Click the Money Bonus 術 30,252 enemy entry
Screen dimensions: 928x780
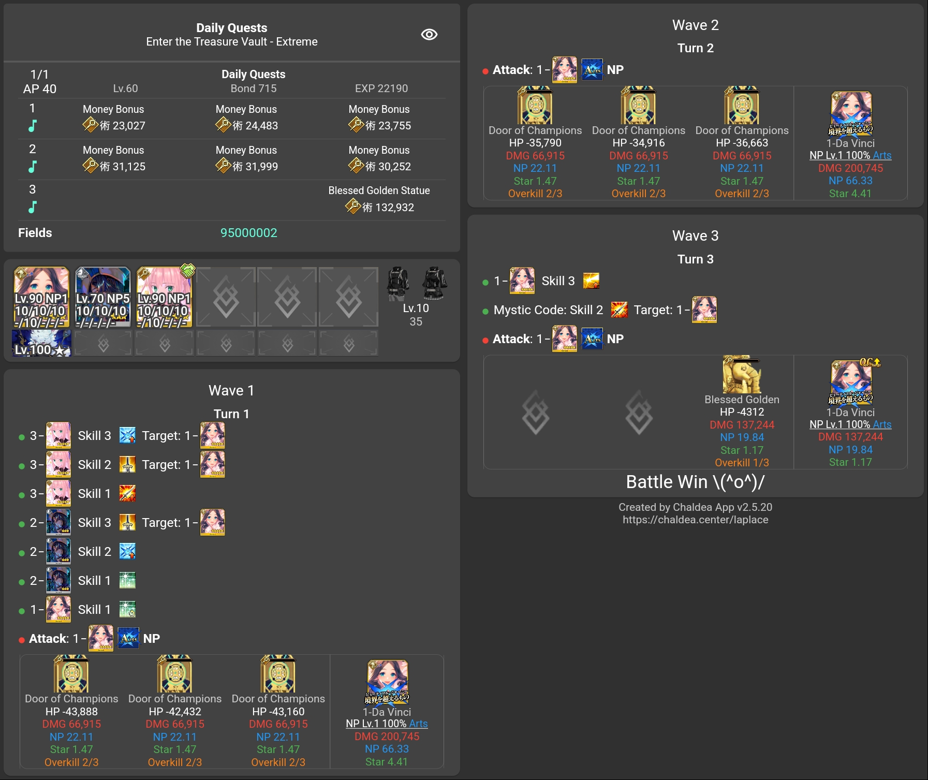(x=379, y=158)
